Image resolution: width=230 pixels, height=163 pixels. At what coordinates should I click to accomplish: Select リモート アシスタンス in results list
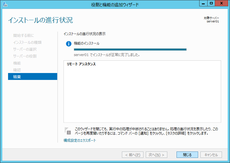point(81,64)
